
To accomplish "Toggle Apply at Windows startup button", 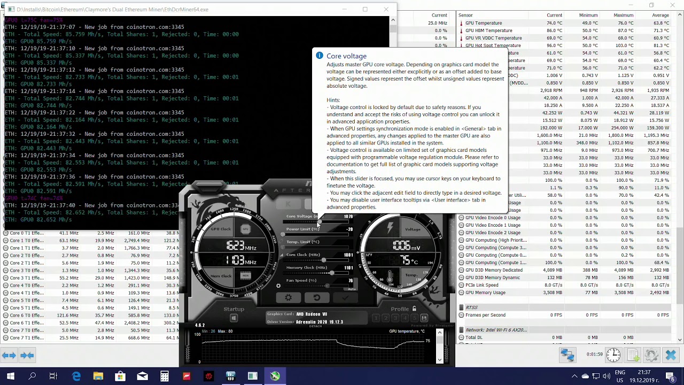I will pyautogui.click(x=234, y=318).
